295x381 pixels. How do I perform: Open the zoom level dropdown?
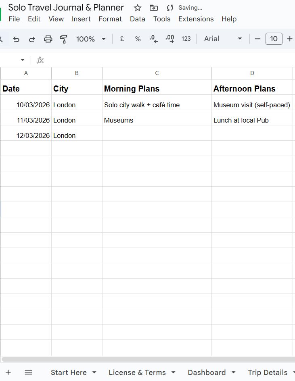[x=91, y=39]
